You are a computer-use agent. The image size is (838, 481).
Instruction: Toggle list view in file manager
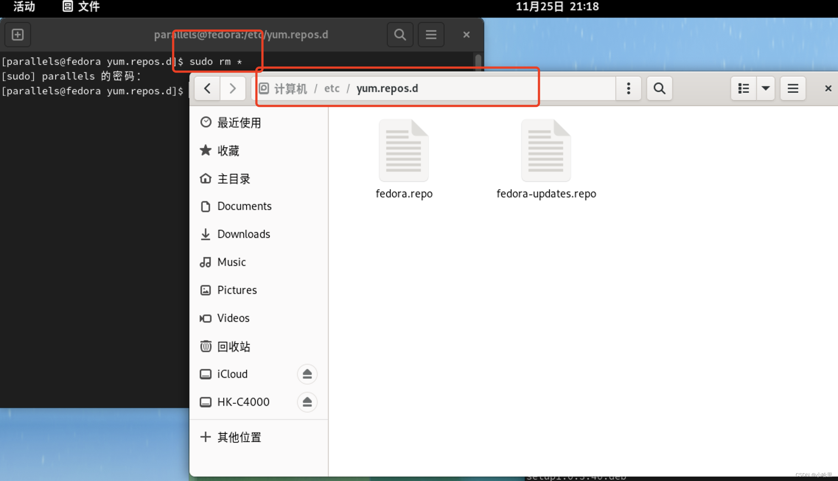743,88
